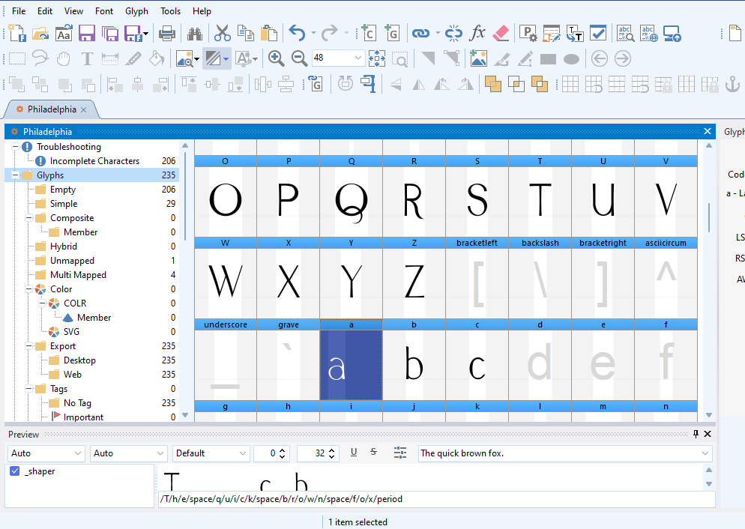
Task: Open Find with the binoculars icon
Action: pyautogui.click(x=194, y=34)
